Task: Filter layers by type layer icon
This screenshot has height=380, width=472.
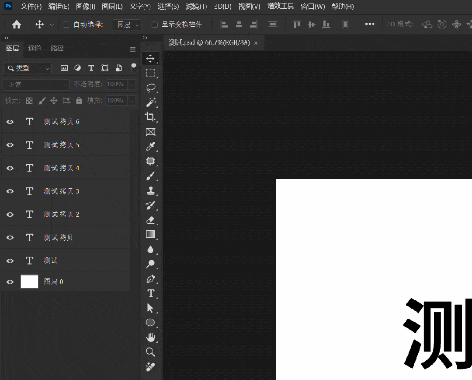Action: [x=91, y=68]
